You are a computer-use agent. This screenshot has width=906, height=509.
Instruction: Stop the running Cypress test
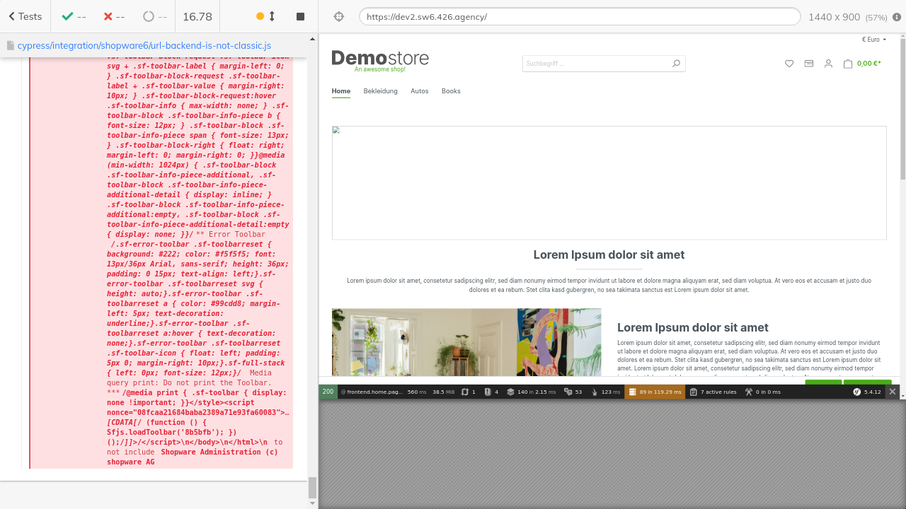pyautogui.click(x=300, y=16)
